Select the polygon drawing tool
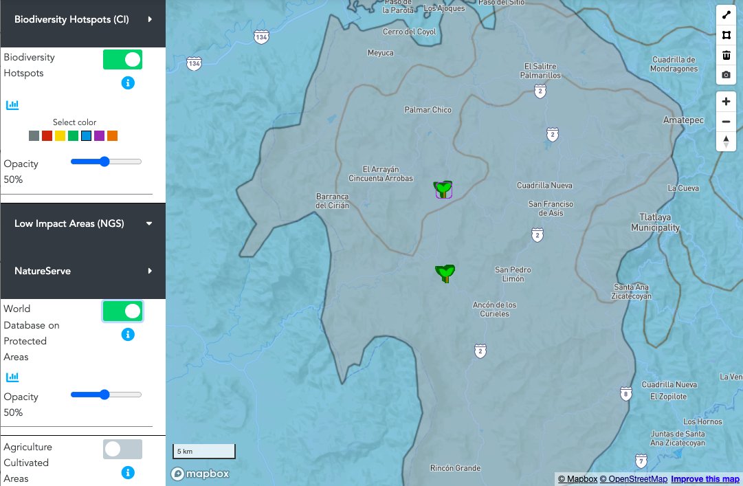Image resolution: width=743 pixels, height=486 pixels. point(726,35)
